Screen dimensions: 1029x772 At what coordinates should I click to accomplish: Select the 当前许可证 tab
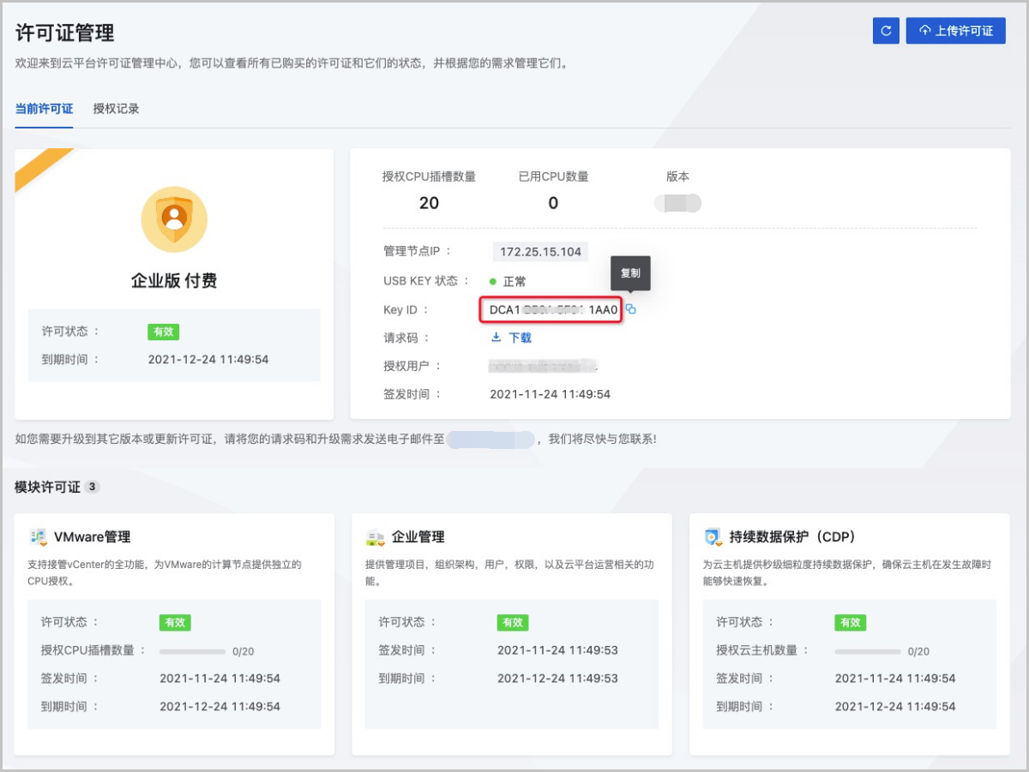(44, 109)
